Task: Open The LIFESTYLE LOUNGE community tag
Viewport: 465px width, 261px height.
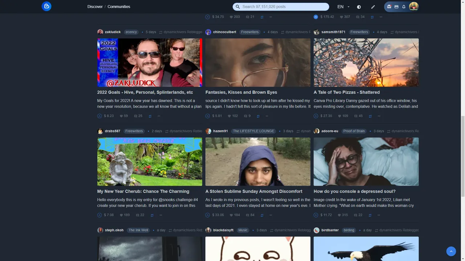Action: 254,131
